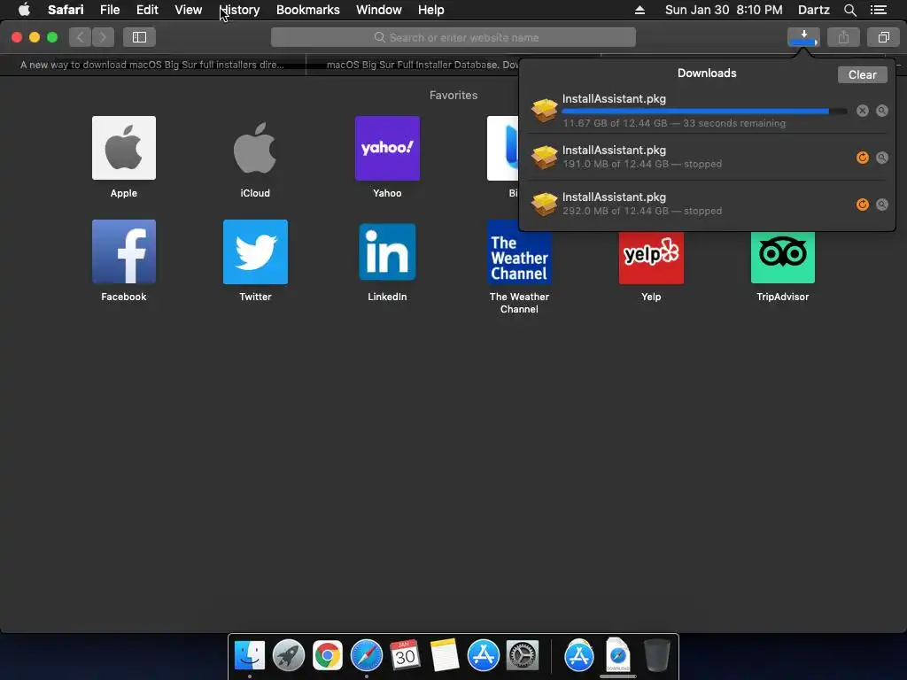The image size is (907, 680).
Task: Open the iCloud favorite
Action: 255,148
